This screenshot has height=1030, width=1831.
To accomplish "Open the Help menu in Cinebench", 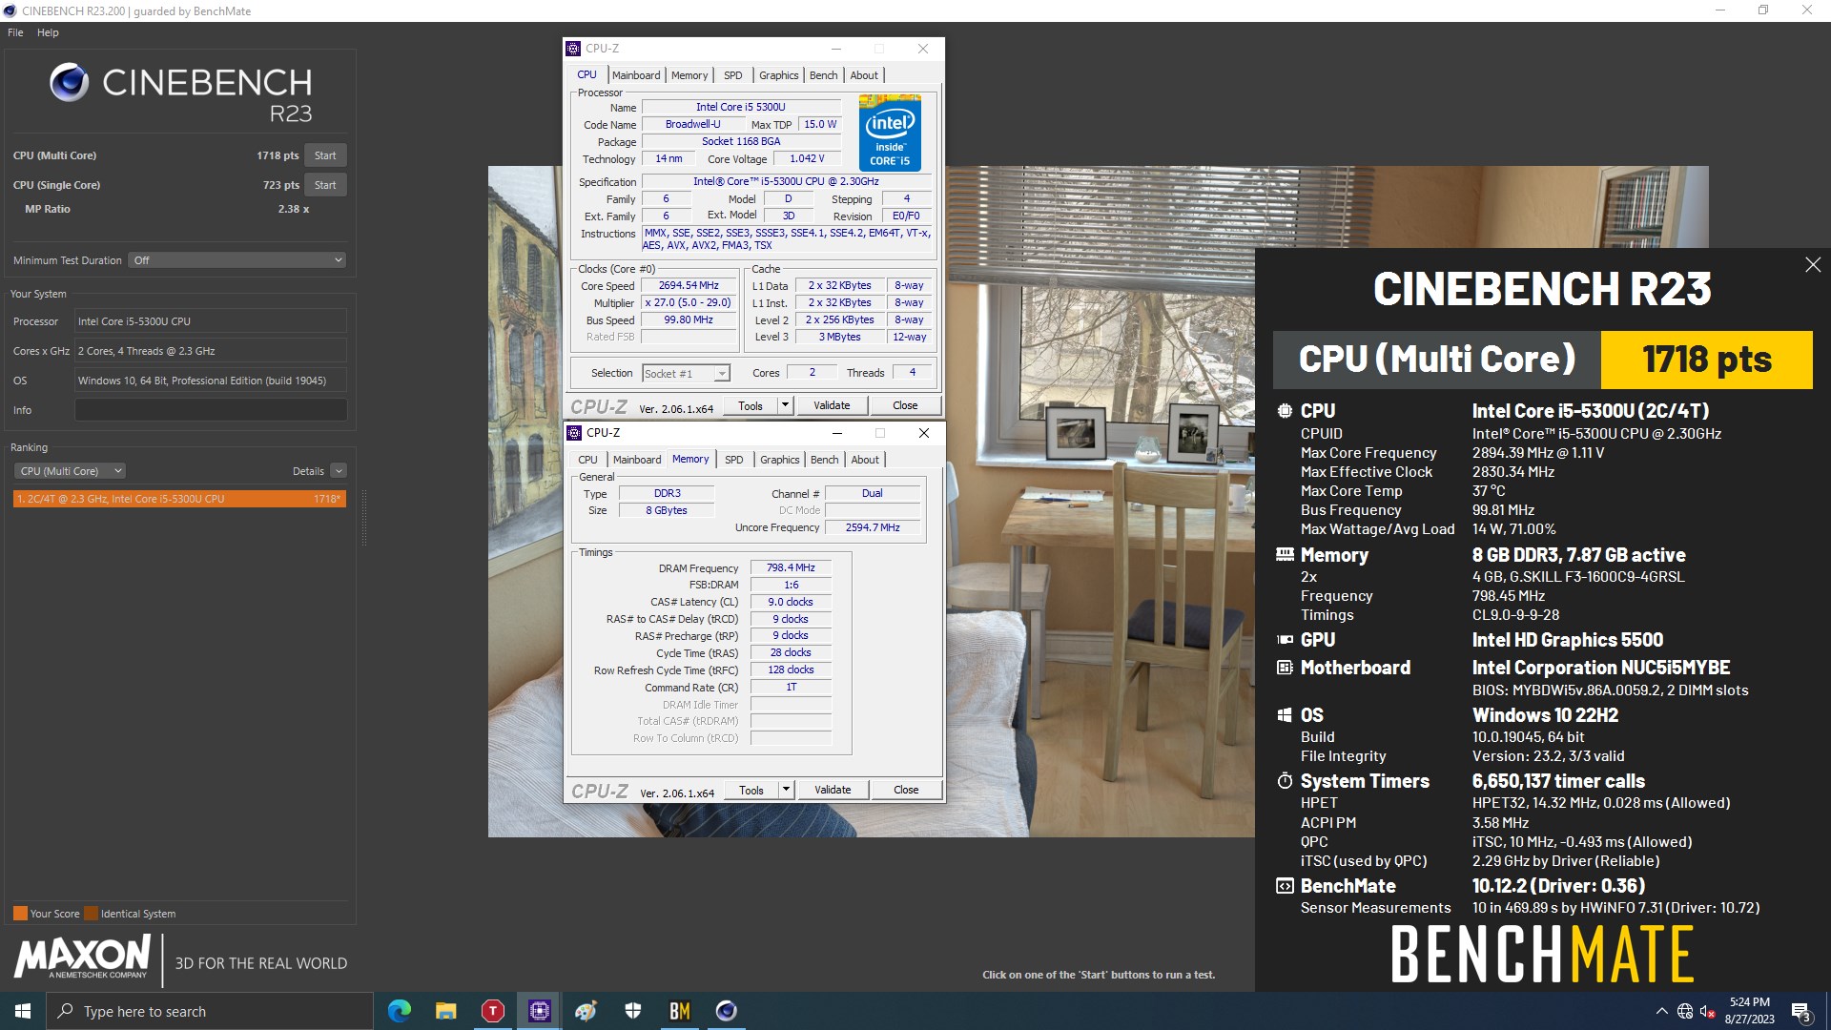I will click(x=48, y=32).
